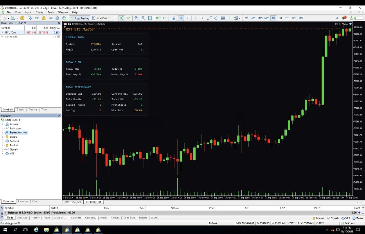Open the Favorites tab in Navigator

click(23, 201)
